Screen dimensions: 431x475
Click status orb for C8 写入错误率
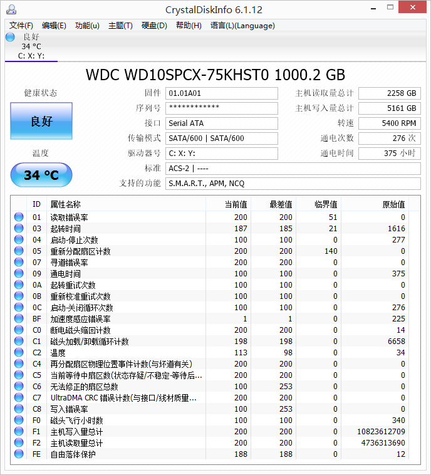point(19,409)
